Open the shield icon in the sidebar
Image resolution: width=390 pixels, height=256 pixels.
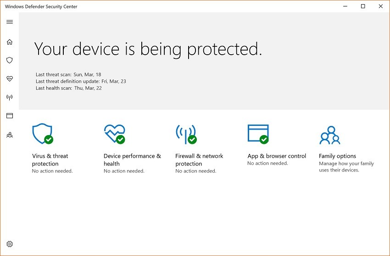10,60
